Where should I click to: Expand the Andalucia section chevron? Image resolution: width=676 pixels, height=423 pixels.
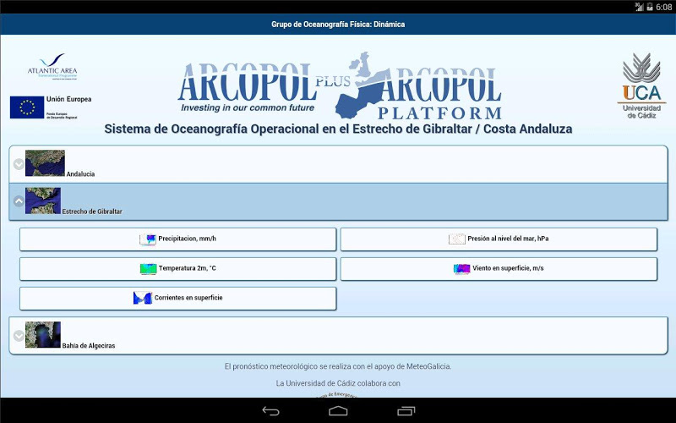tap(19, 164)
